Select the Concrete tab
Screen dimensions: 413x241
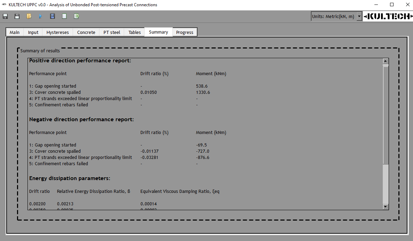point(86,32)
